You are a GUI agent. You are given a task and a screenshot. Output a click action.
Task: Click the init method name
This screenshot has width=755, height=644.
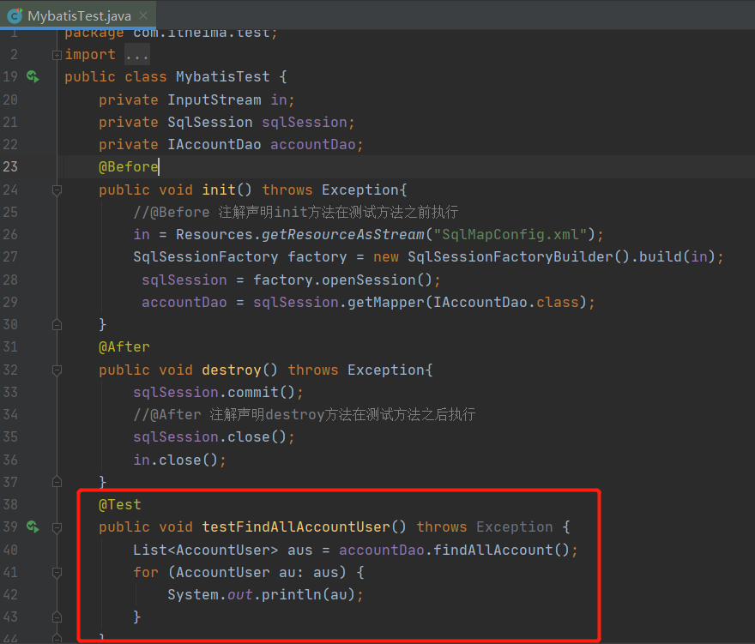point(219,190)
